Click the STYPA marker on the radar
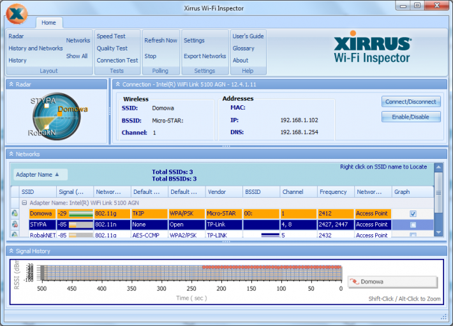 pyautogui.click(x=47, y=106)
